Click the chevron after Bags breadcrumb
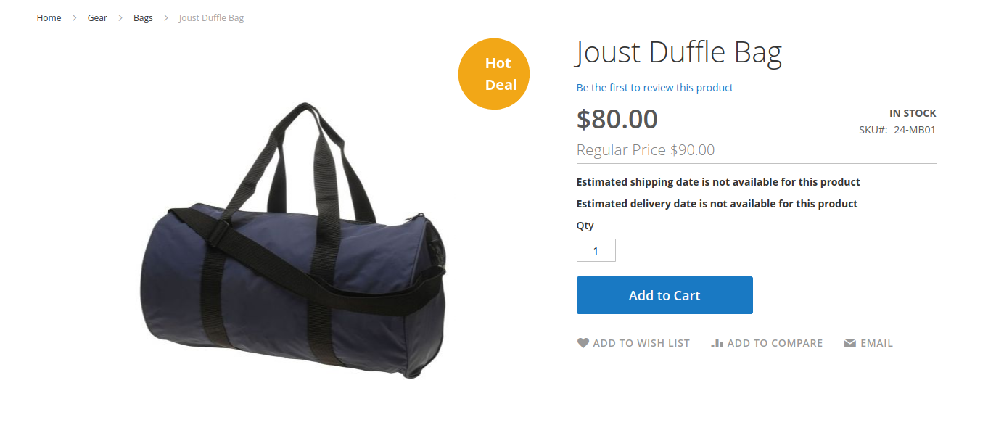Screen dimensions: 996x441 166,18
